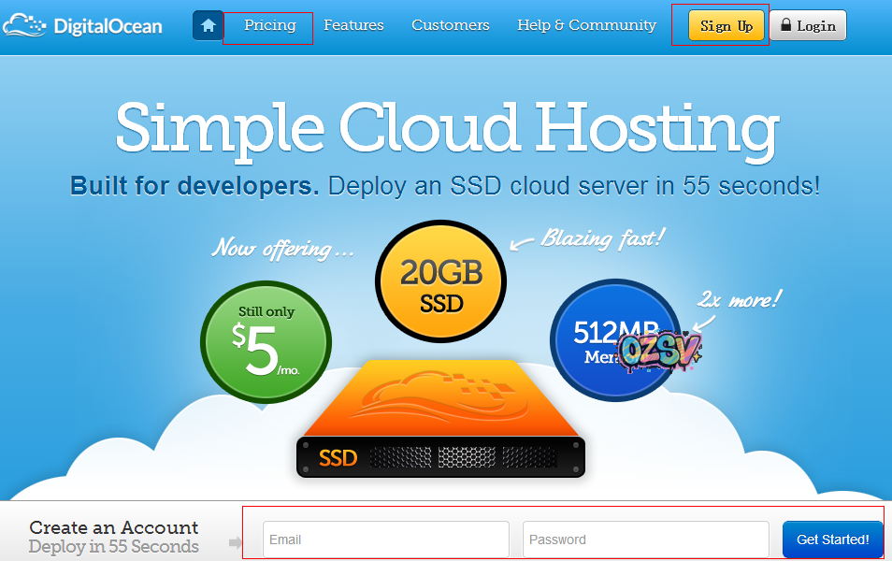Focus the Email input field
The width and height of the screenshot is (892, 561).
386,539
